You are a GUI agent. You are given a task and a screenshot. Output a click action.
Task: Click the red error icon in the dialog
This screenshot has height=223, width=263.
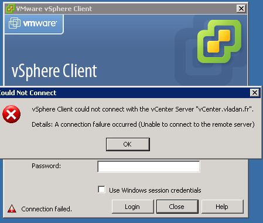[11, 114]
